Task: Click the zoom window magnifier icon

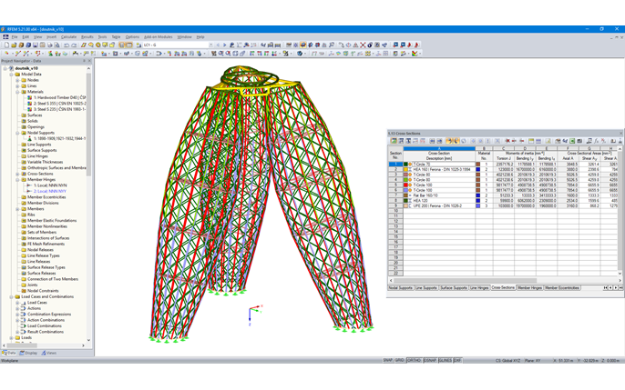Action: tap(220, 54)
